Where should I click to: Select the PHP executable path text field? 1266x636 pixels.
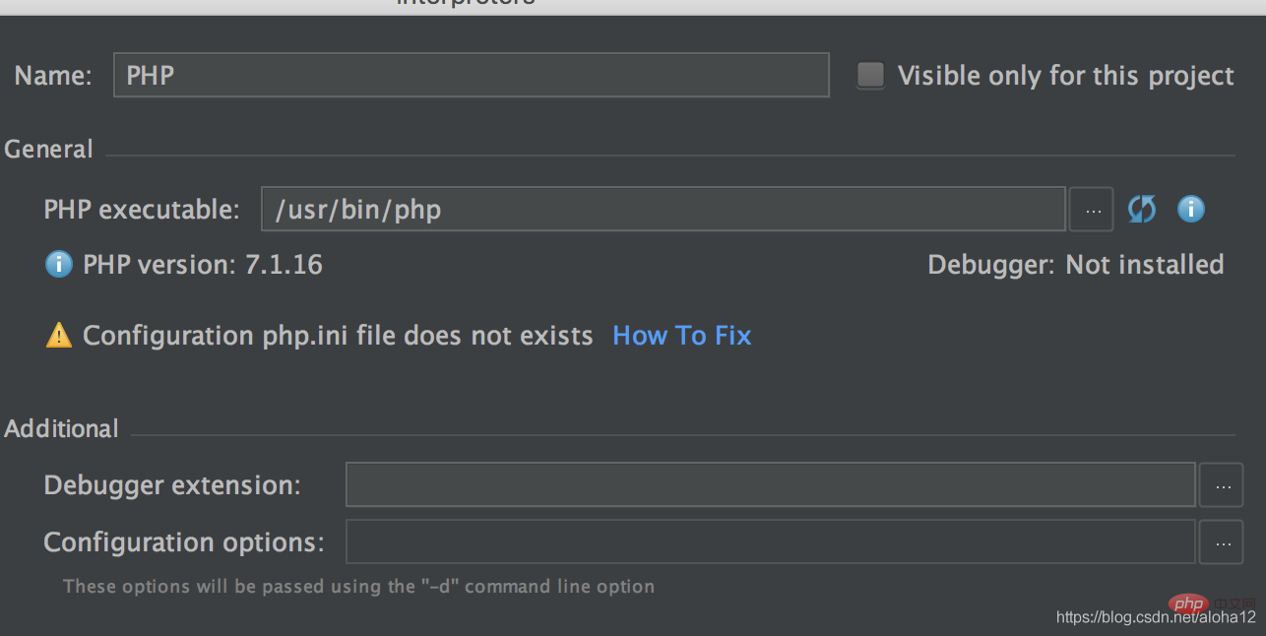[664, 209]
